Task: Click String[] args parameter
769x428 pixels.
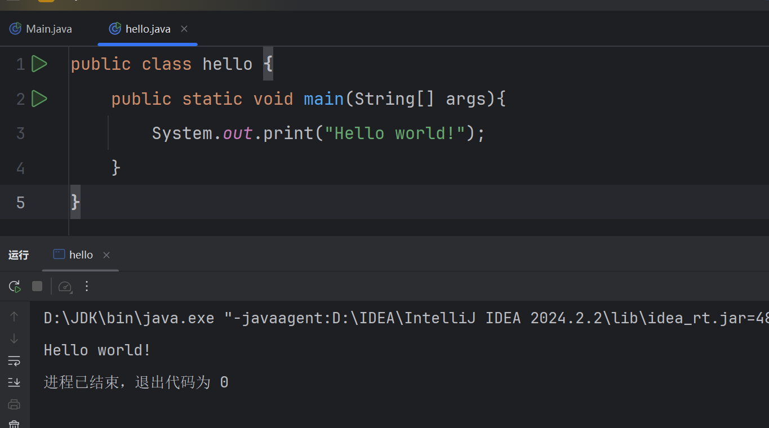Action: point(420,99)
